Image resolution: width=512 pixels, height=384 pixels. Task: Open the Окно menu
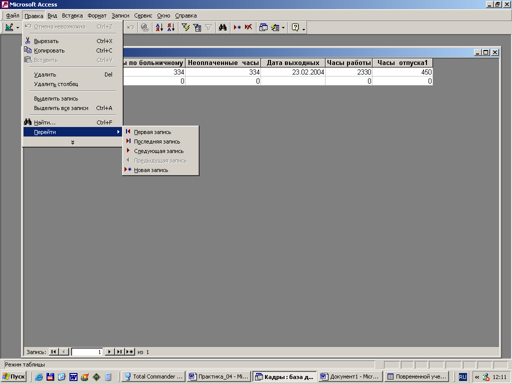tap(163, 15)
